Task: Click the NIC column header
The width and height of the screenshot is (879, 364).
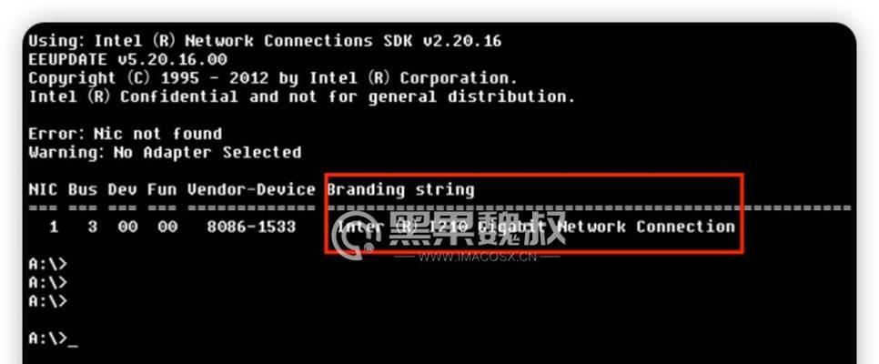Action: click(43, 189)
